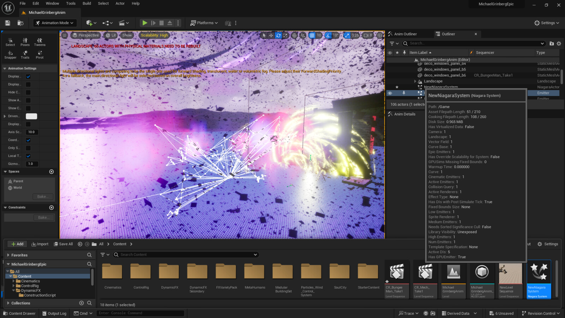Add a new folder in the Outliner
This screenshot has width=565, height=318.
pos(552,43)
